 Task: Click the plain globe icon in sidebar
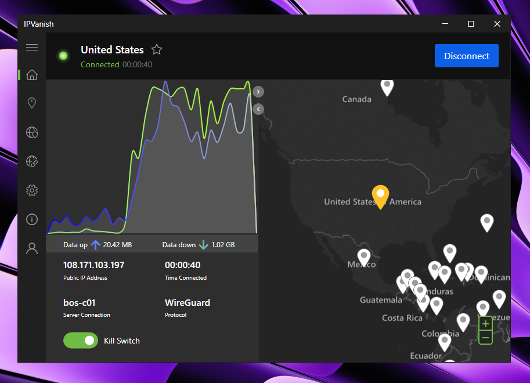click(32, 132)
